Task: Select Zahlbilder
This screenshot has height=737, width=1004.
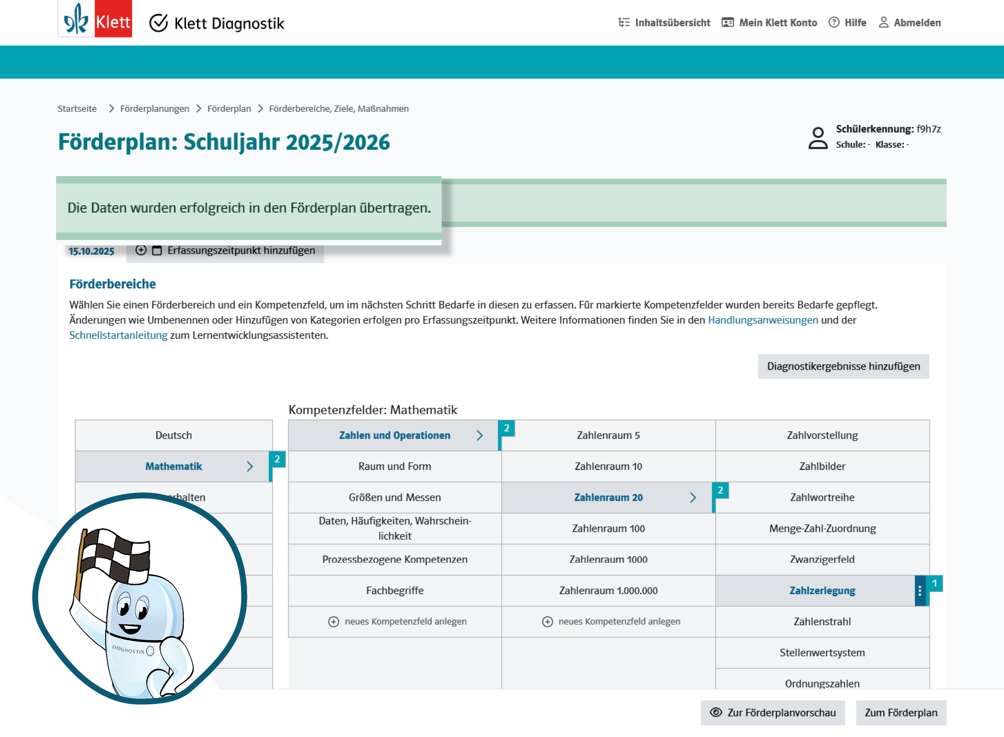Action: [x=822, y=467]
